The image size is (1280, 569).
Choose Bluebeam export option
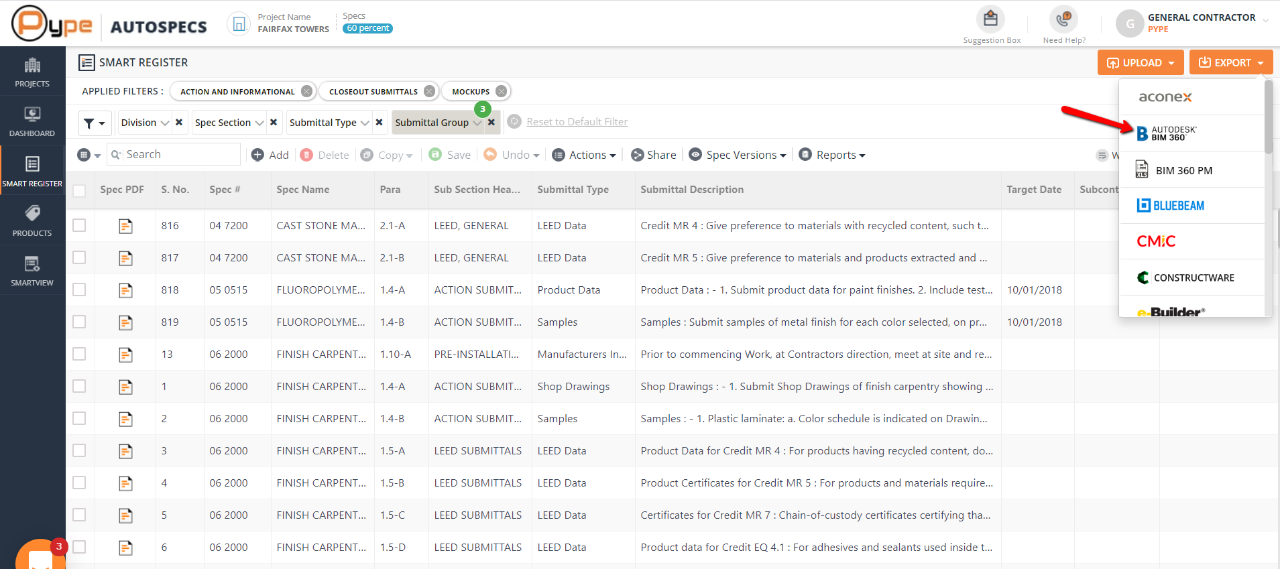coord(1191,206)
